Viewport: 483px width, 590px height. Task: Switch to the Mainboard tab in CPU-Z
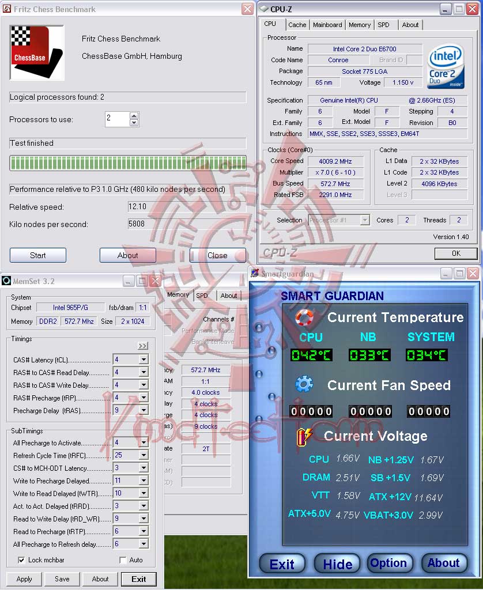[327, 25]
